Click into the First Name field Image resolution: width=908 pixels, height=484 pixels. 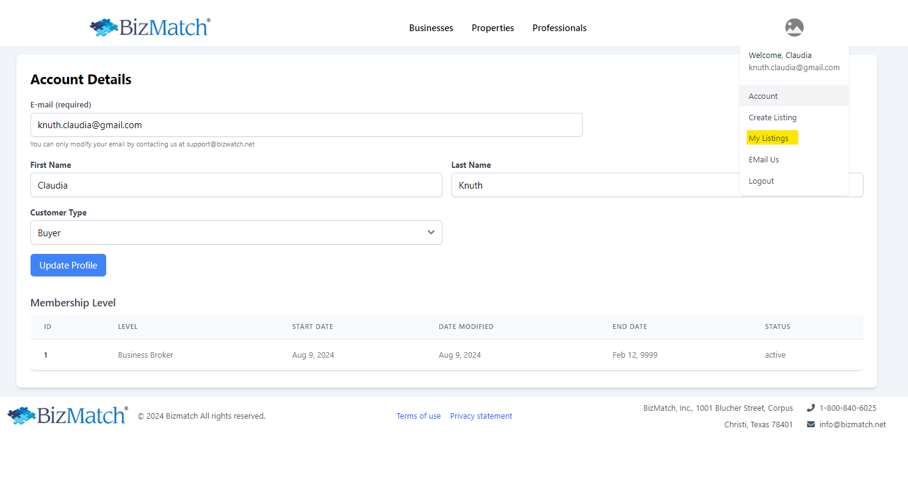[236, 185]
